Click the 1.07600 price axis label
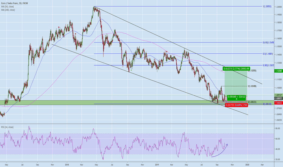 pos(279,108)
